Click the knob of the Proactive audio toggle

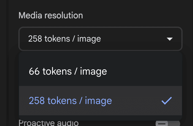point(162,124)
